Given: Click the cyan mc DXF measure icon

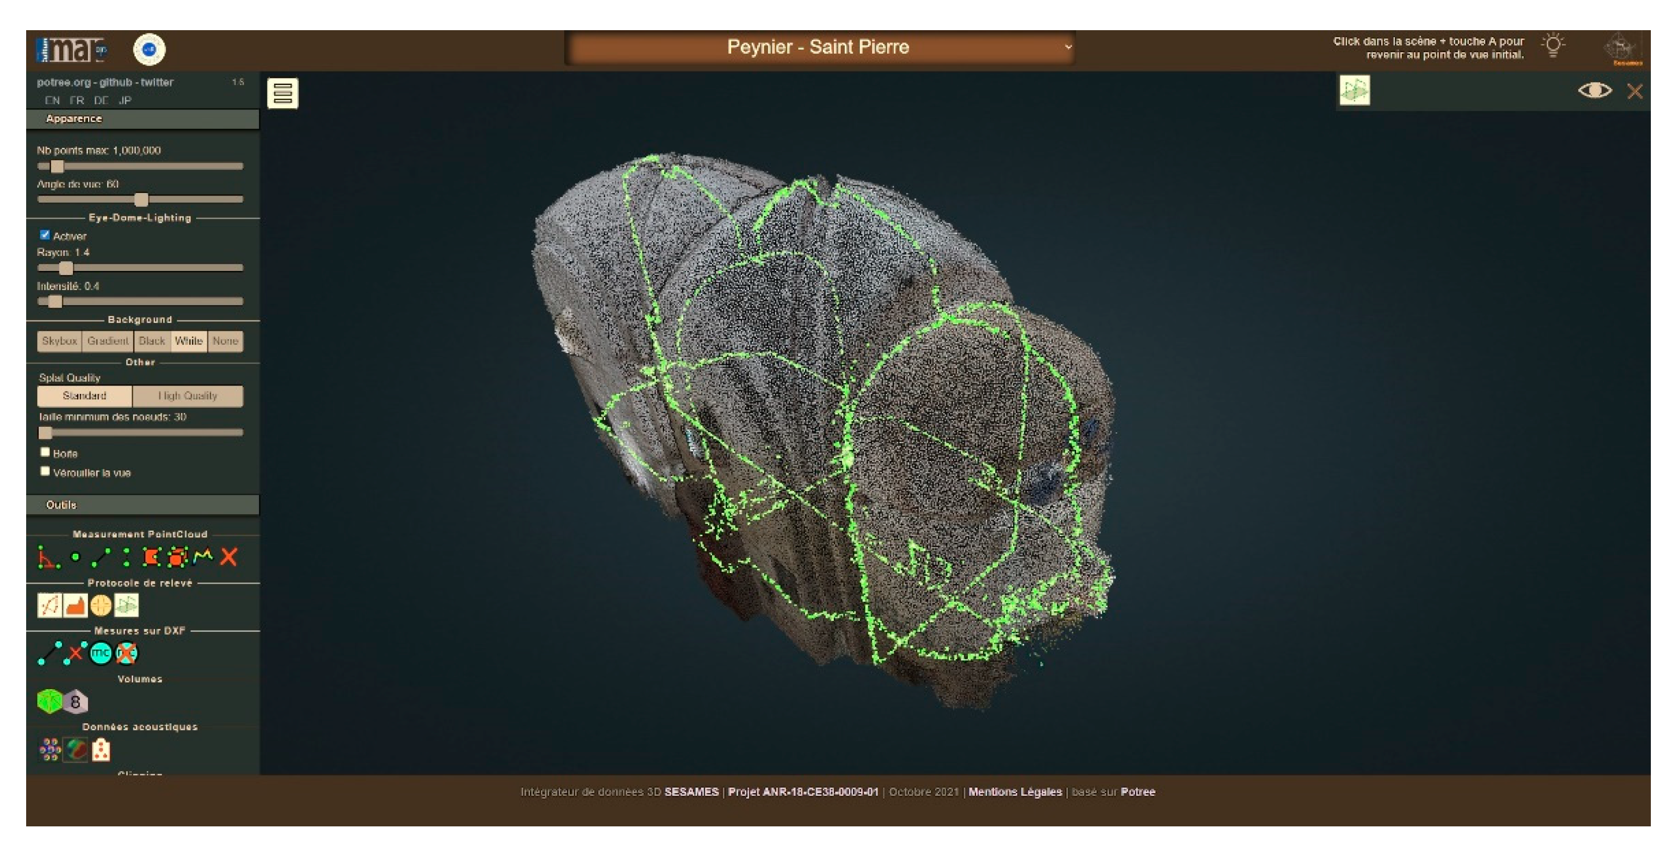Looking at the screenshot, I should tap(100, 653).
